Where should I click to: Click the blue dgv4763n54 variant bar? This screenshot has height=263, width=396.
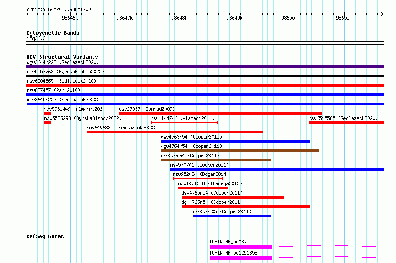point(235,141)
